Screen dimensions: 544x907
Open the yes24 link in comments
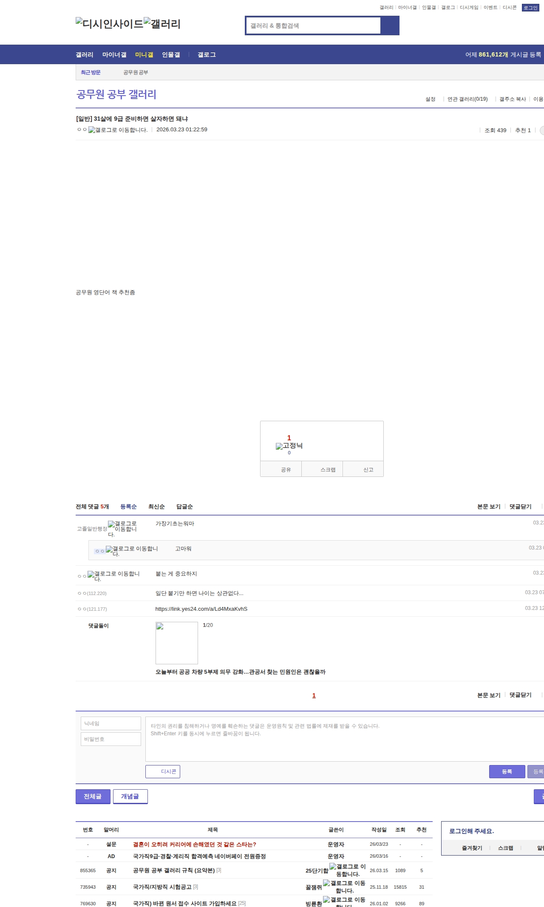201,609
